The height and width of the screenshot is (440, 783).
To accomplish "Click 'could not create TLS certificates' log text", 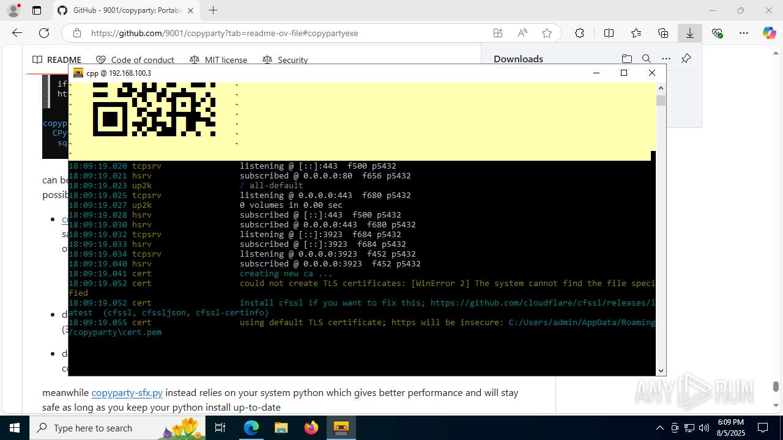I will click(x=323, y=284).
